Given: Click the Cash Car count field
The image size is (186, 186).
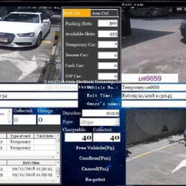Looking at the screenshot, I should (108, 66).
